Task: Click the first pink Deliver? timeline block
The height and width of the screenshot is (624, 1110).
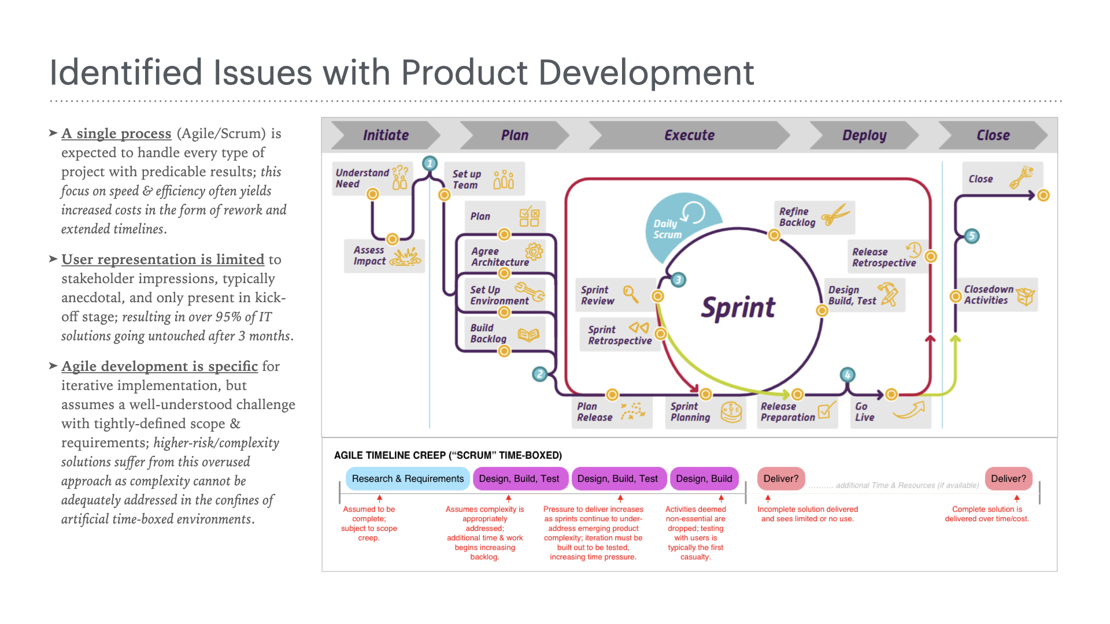Action: 780,479
